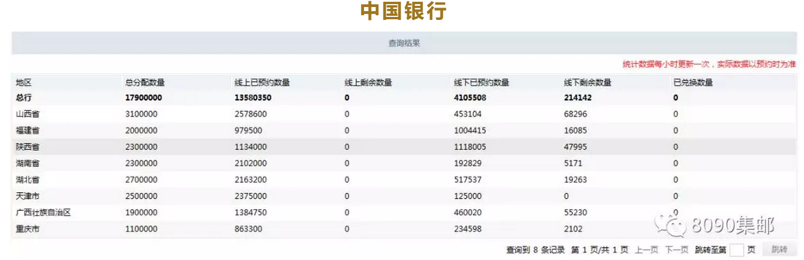Viewport: 804px width, 260px height.
Task: Click the 上一页 link
Action: click(647, 250)
